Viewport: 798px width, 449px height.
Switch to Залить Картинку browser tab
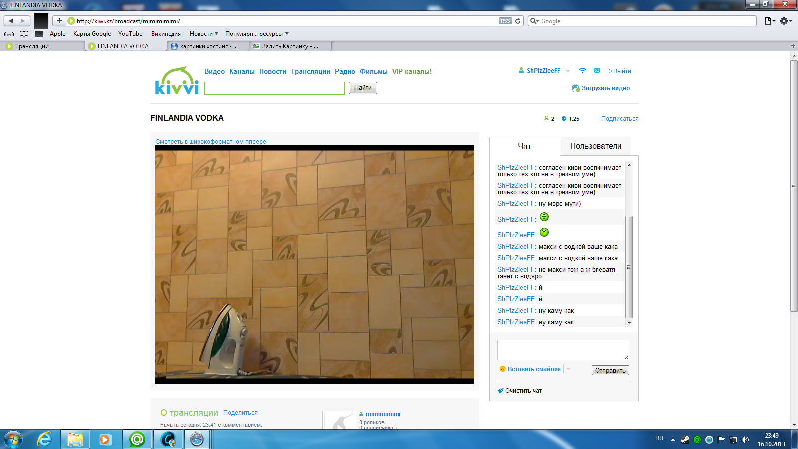pos(290,46)
